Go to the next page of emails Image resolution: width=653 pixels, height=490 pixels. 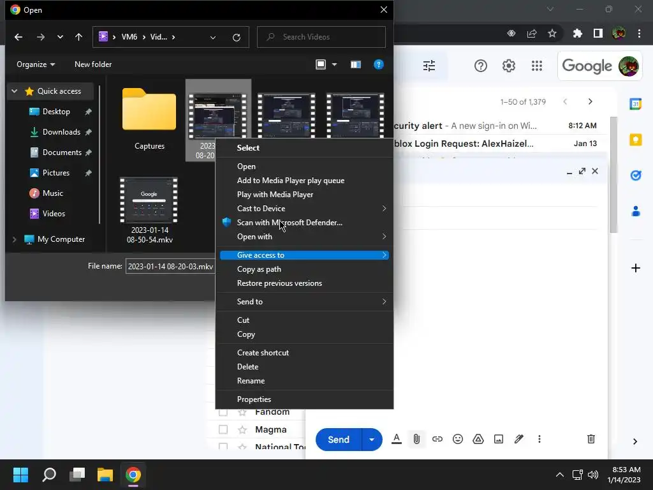tap(590, 101)
